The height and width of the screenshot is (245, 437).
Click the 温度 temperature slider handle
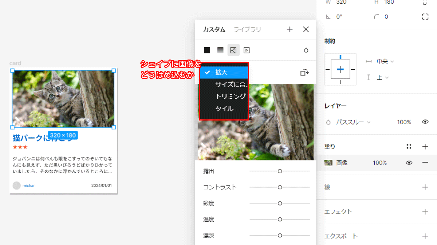coord(280,219)
